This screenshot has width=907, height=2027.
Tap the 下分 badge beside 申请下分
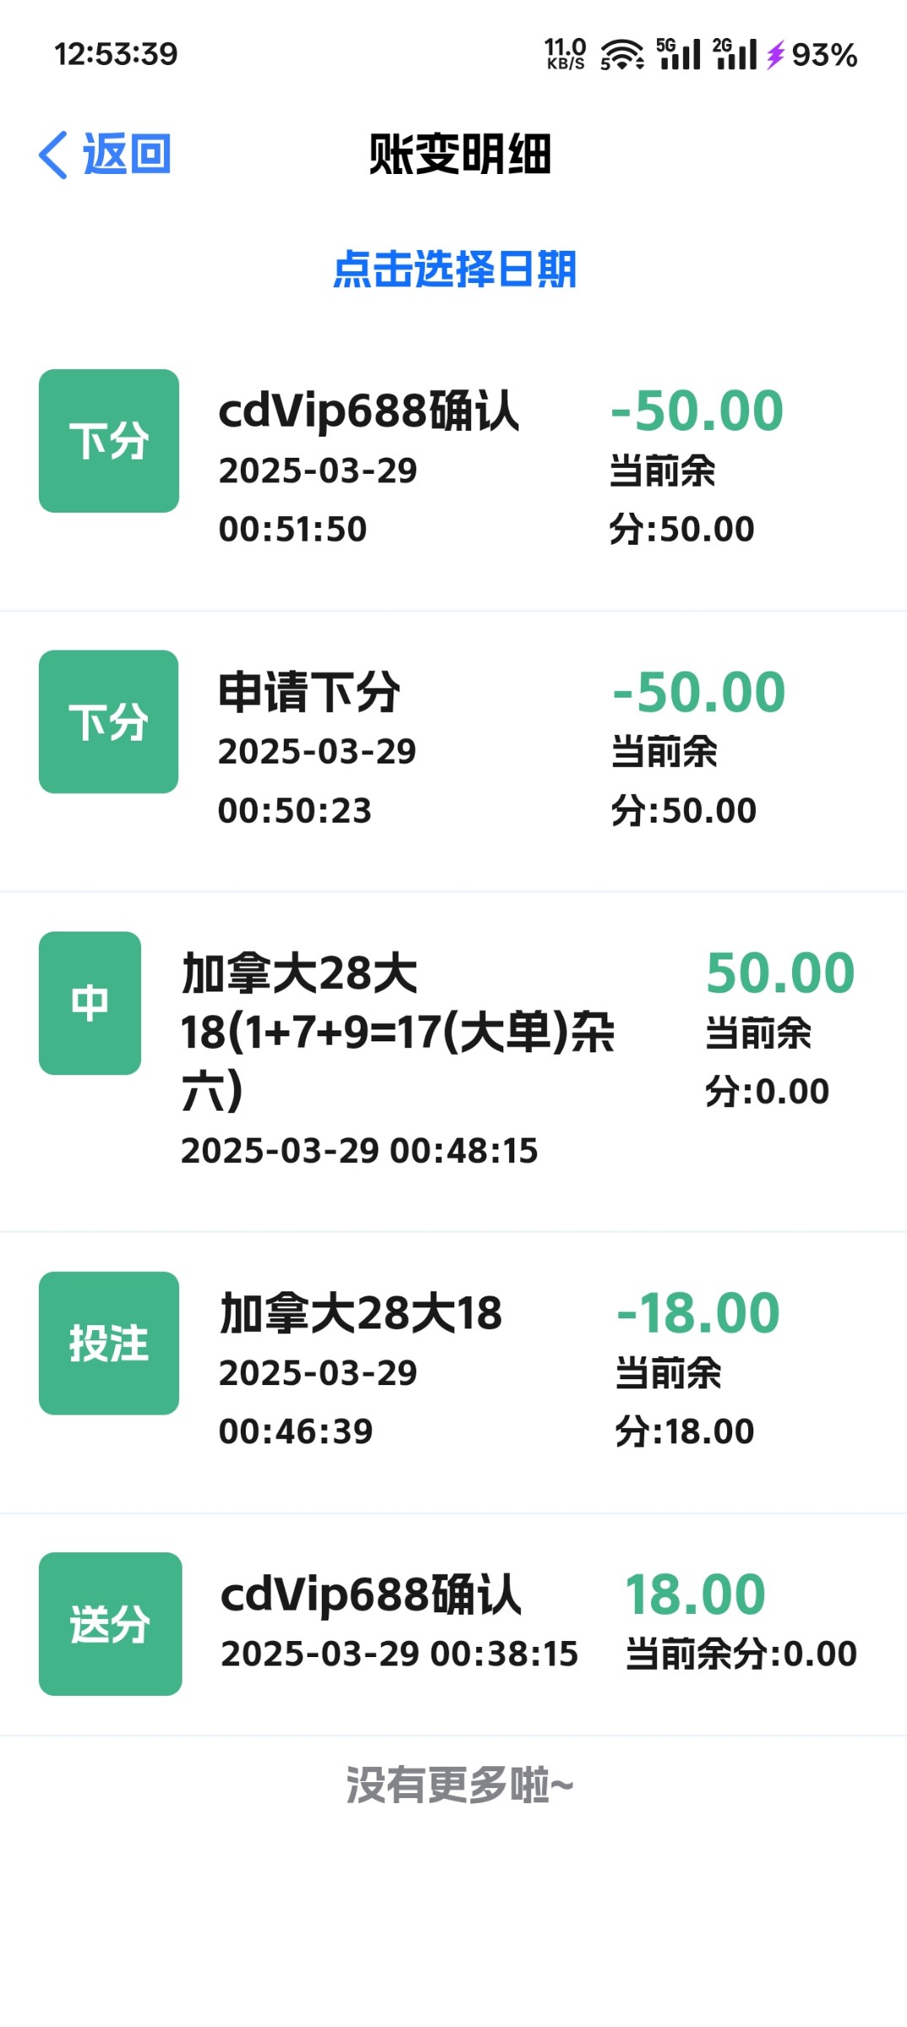coord(109,722)
